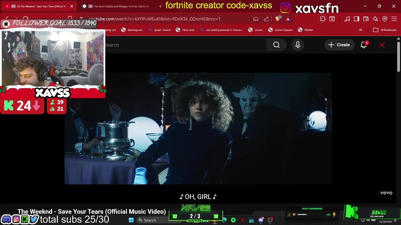Viewport: 401px width, 225px height.
Task: Open the Clock error bookmark
Action: 185,30
